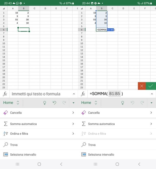Select column D header in left screen
Viewport: 156px width, 169px height.
pos(45,8)
